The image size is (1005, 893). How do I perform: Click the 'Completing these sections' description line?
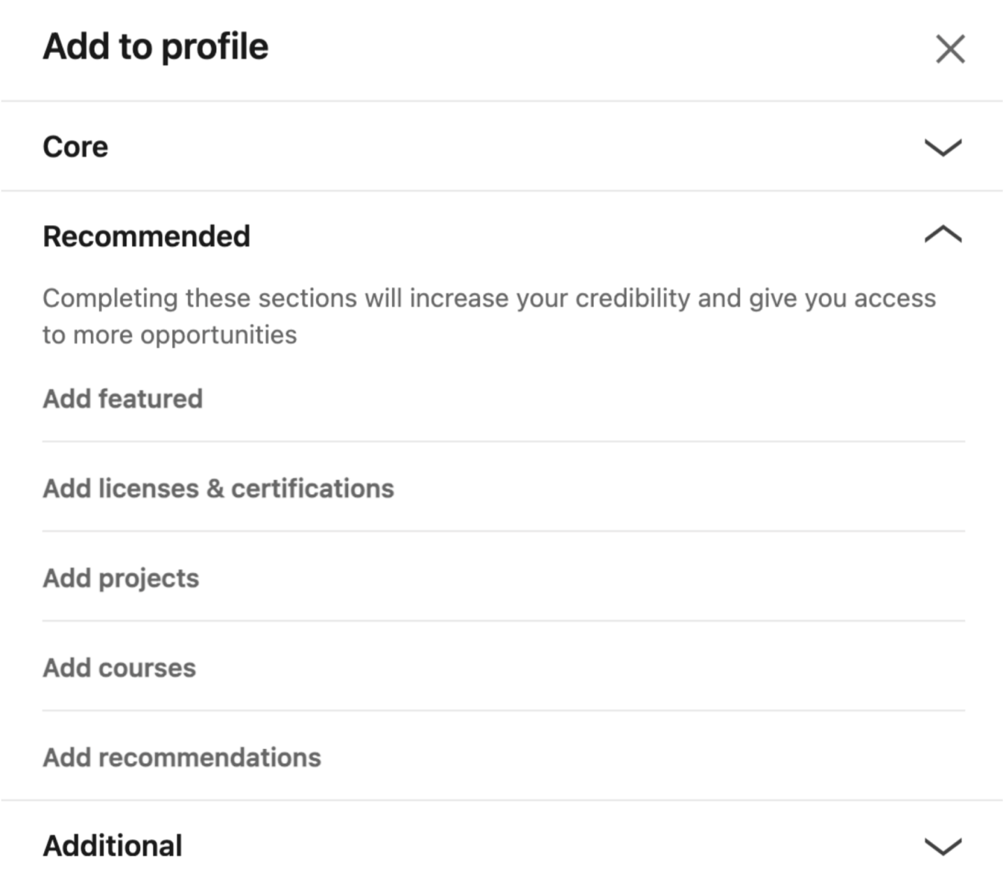coord(489,298)
